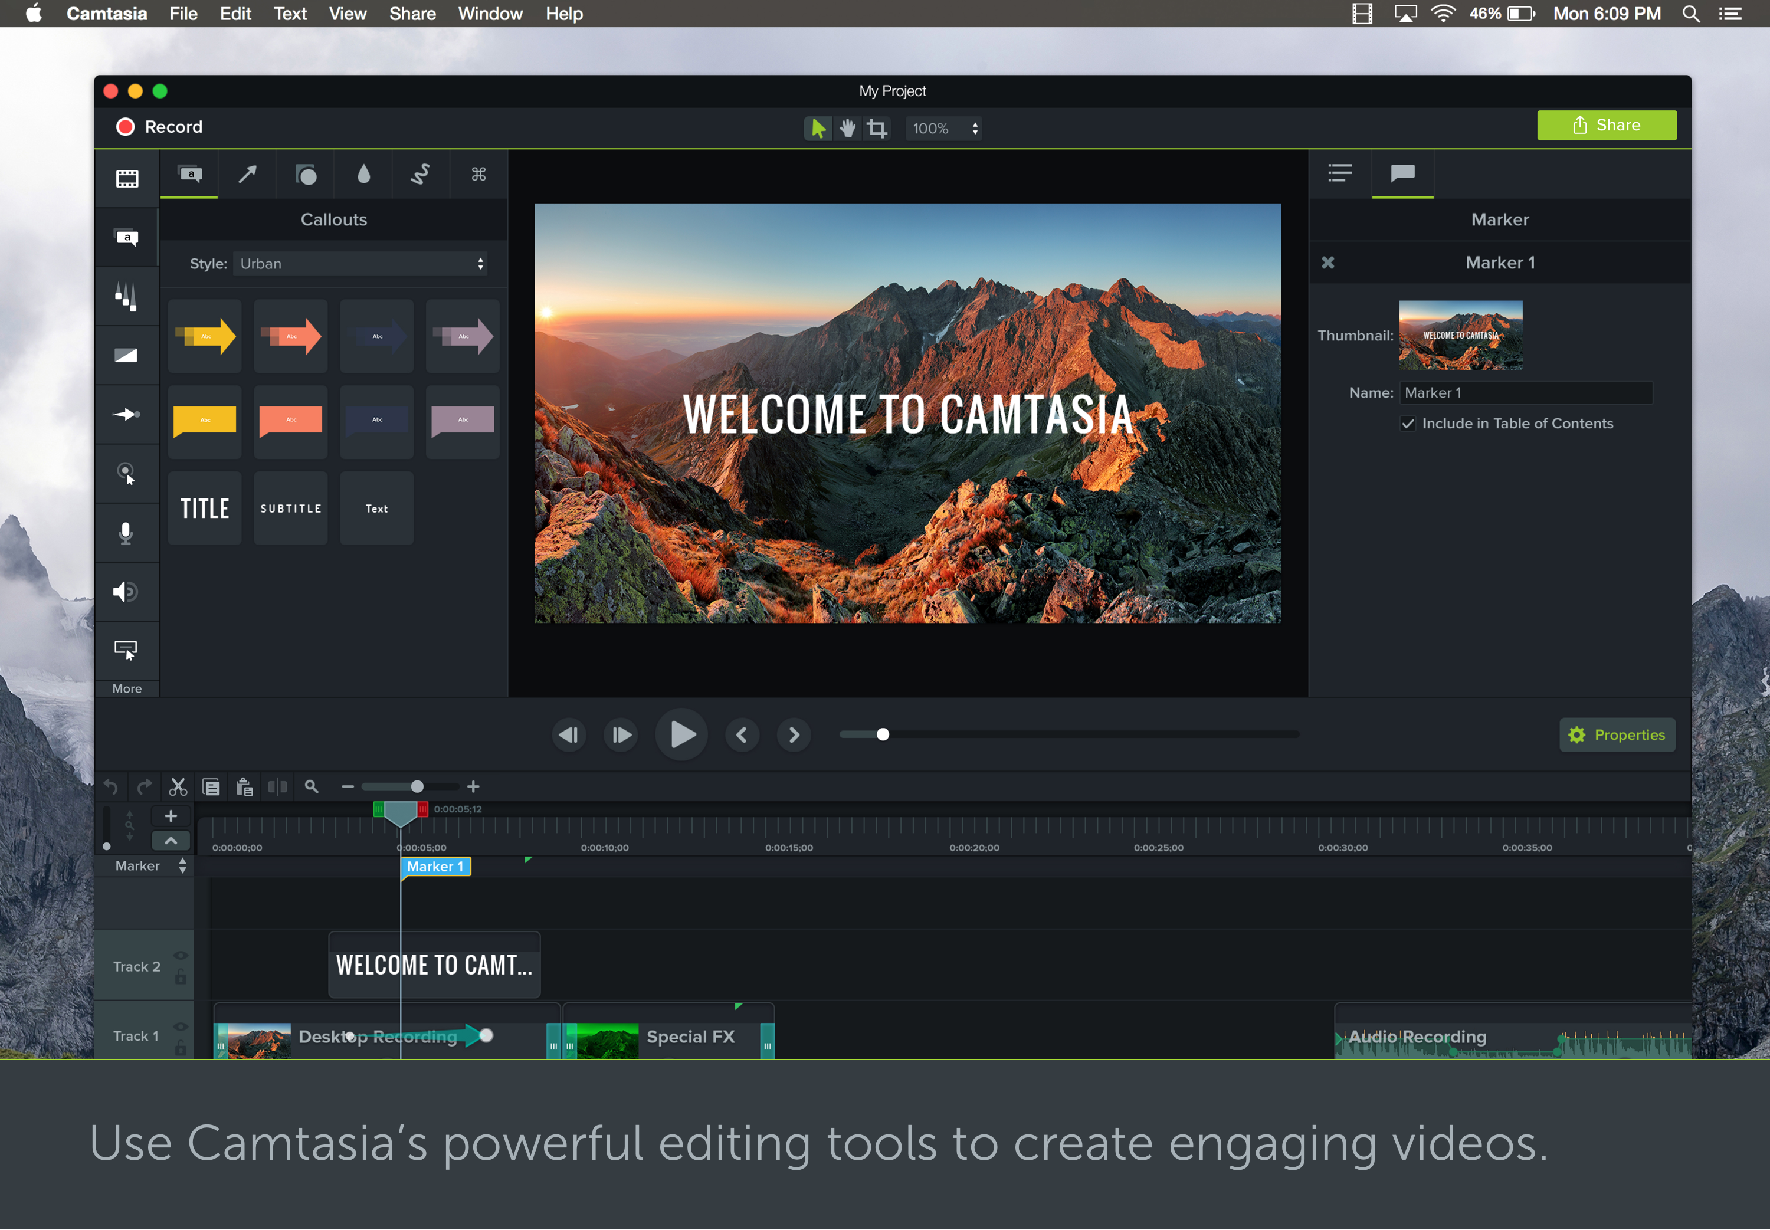The width and height of the screenshot is (1770, 1230).
Task: Open the 100% canvas zoom dropdown
Action: click(944, 129)
